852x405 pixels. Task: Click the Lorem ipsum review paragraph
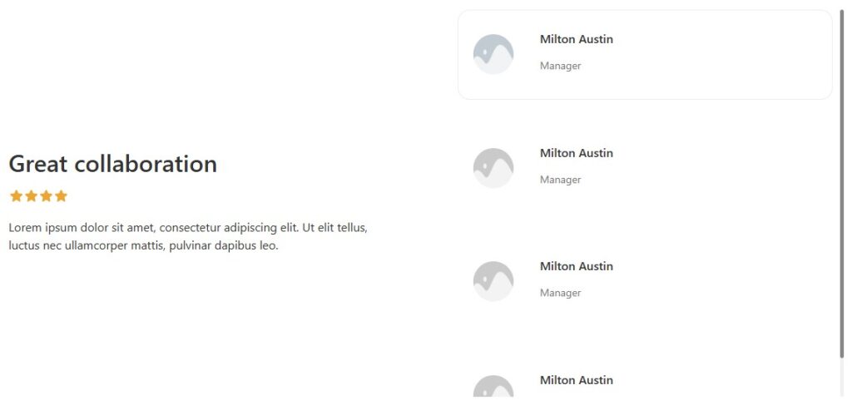coord(187,236)
